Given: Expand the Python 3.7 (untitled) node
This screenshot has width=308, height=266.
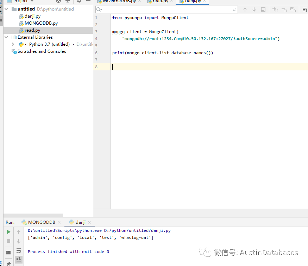Looking at the screenshot, I should pyautogui.click(x=13, y=44).
